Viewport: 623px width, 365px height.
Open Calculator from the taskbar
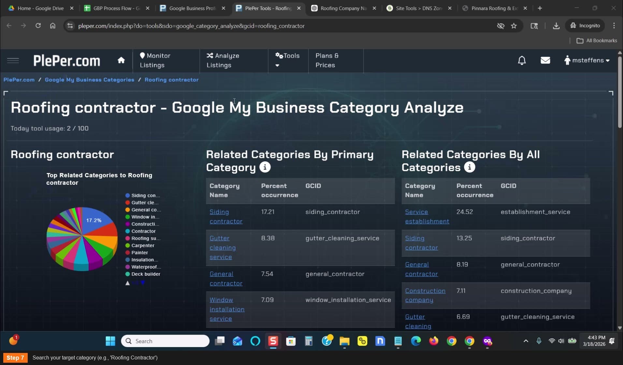(309, 341)
